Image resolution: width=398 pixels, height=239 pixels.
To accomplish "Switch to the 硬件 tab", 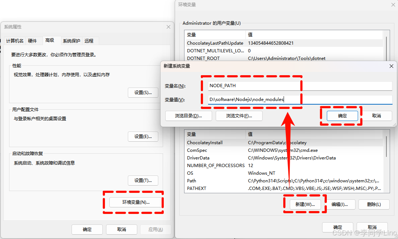I will click(x=32, y=41).
